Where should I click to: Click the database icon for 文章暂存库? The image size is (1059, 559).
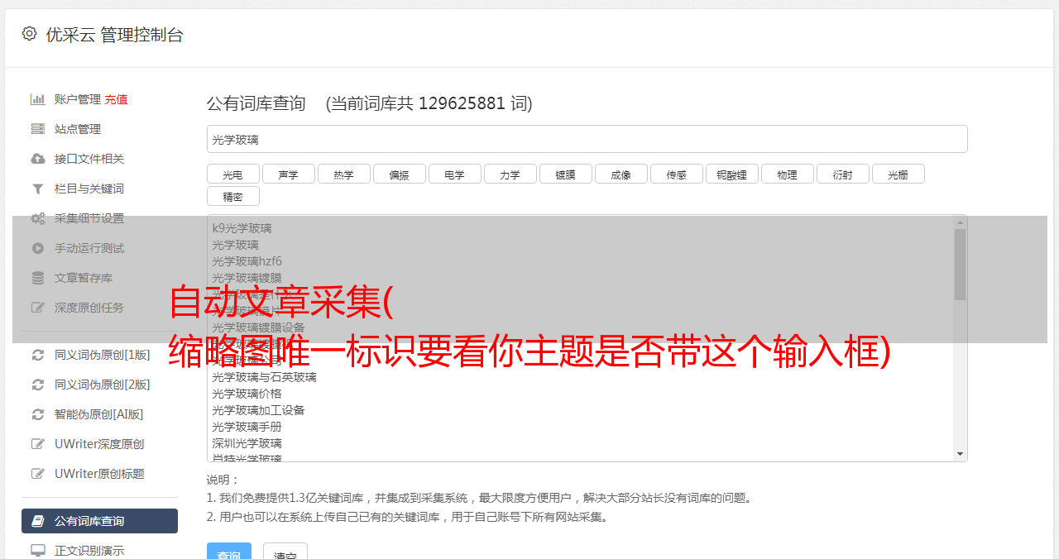37,278
